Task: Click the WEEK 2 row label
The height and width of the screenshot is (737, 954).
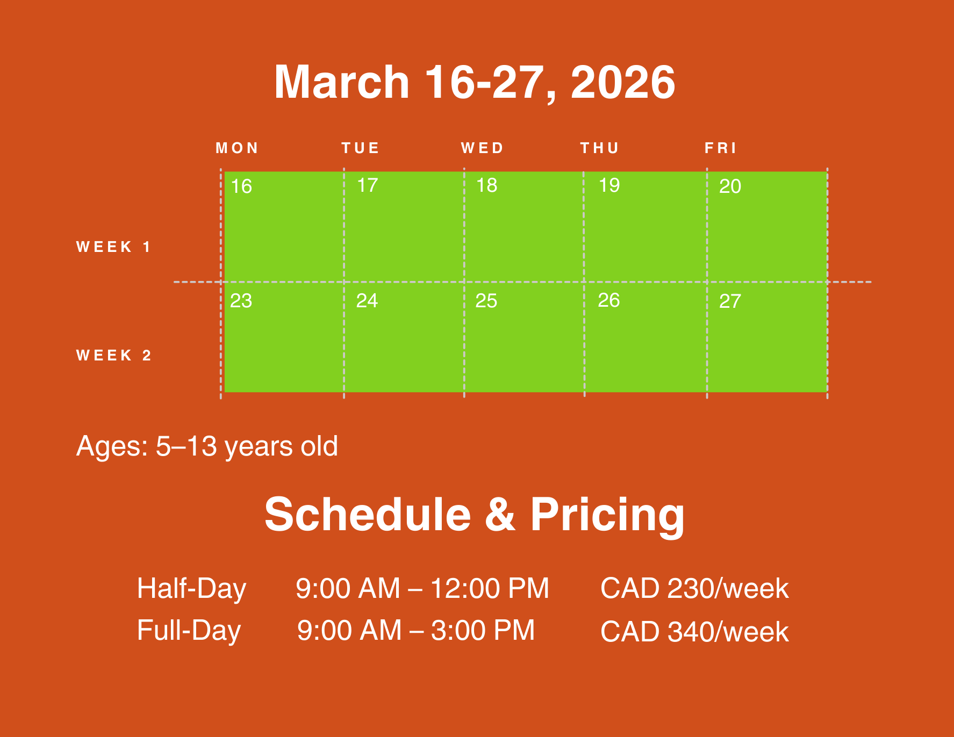Action: pyautogui.click(x=113, y=356)
